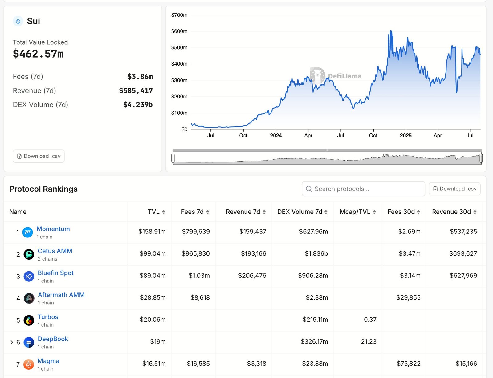This screenshot has width=493, height=378.
Task: Click the Momentum protocol logo icon
Action: pyautogui.click(x=28, y=233)
